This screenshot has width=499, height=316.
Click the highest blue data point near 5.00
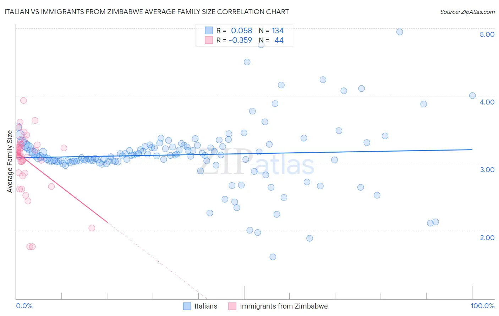point(400,32)
